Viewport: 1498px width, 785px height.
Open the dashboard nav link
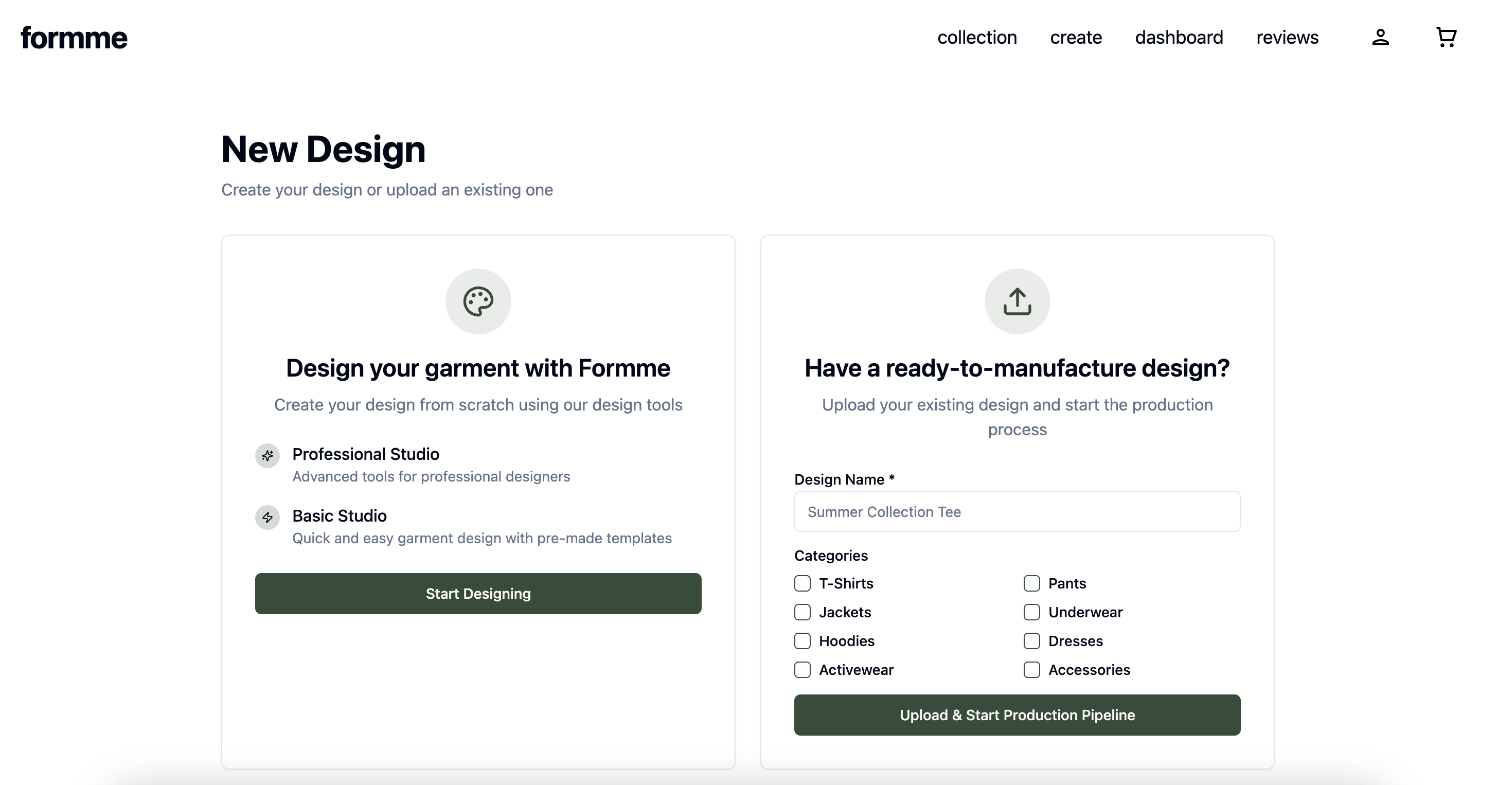point(1179,37)
